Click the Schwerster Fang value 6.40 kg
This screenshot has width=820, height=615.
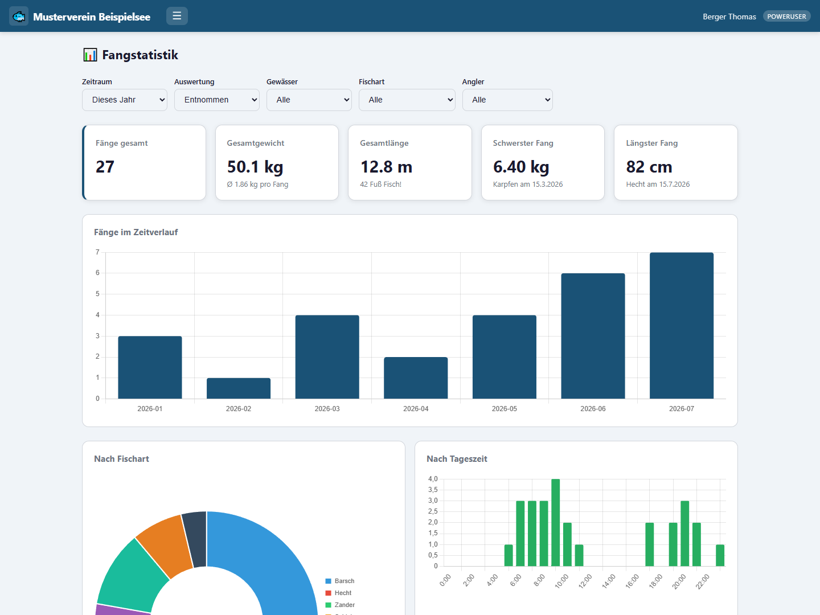521,167
